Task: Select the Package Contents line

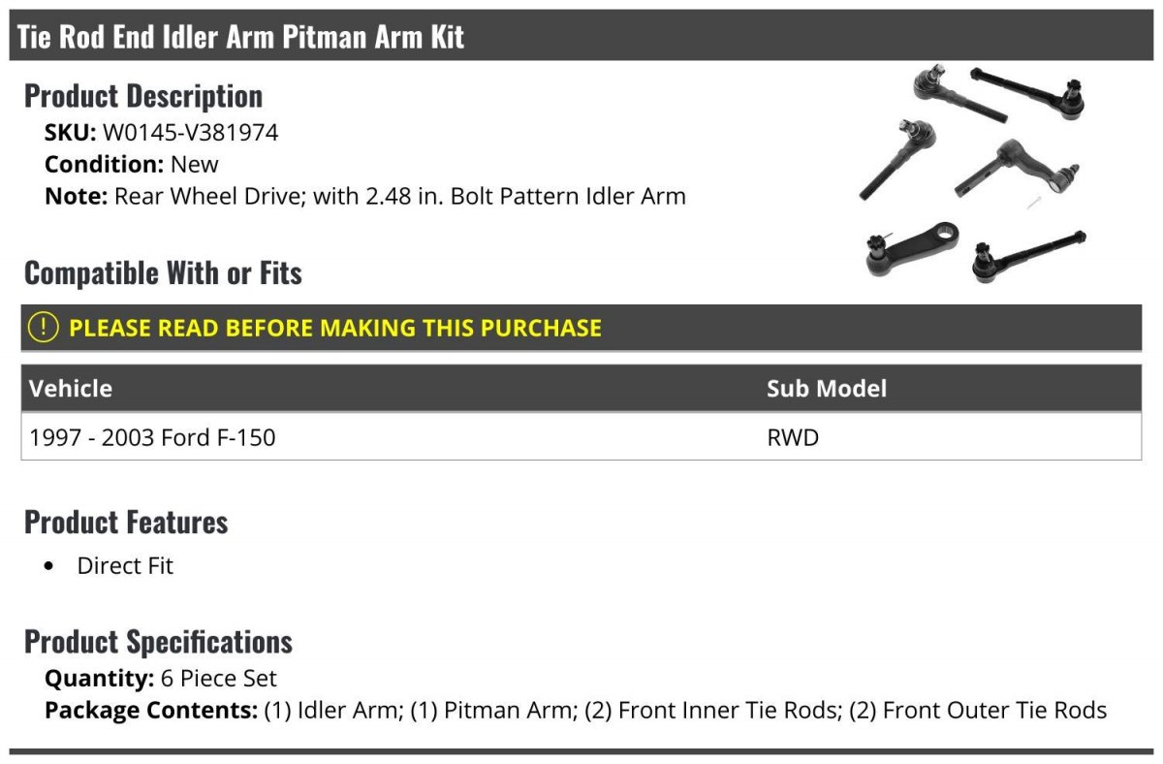Action: click(576, 711)
